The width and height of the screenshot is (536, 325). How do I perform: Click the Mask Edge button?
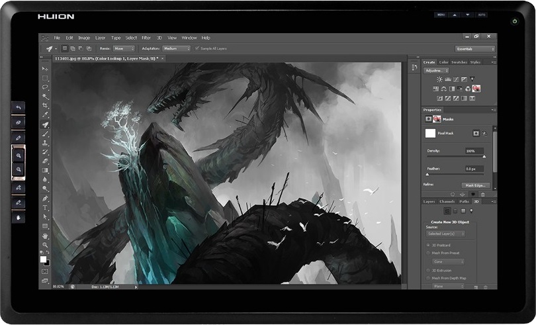click(x=476, y=185)
